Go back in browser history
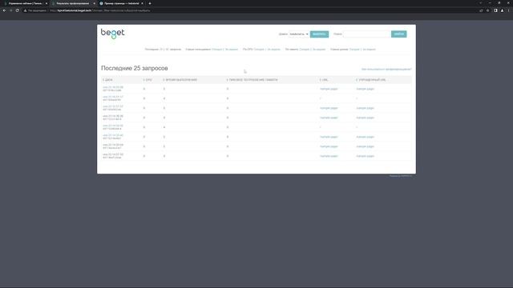Image resolution: width=513 pixels, height=288 pixels. pyautogui.click(x=4, y=10)
